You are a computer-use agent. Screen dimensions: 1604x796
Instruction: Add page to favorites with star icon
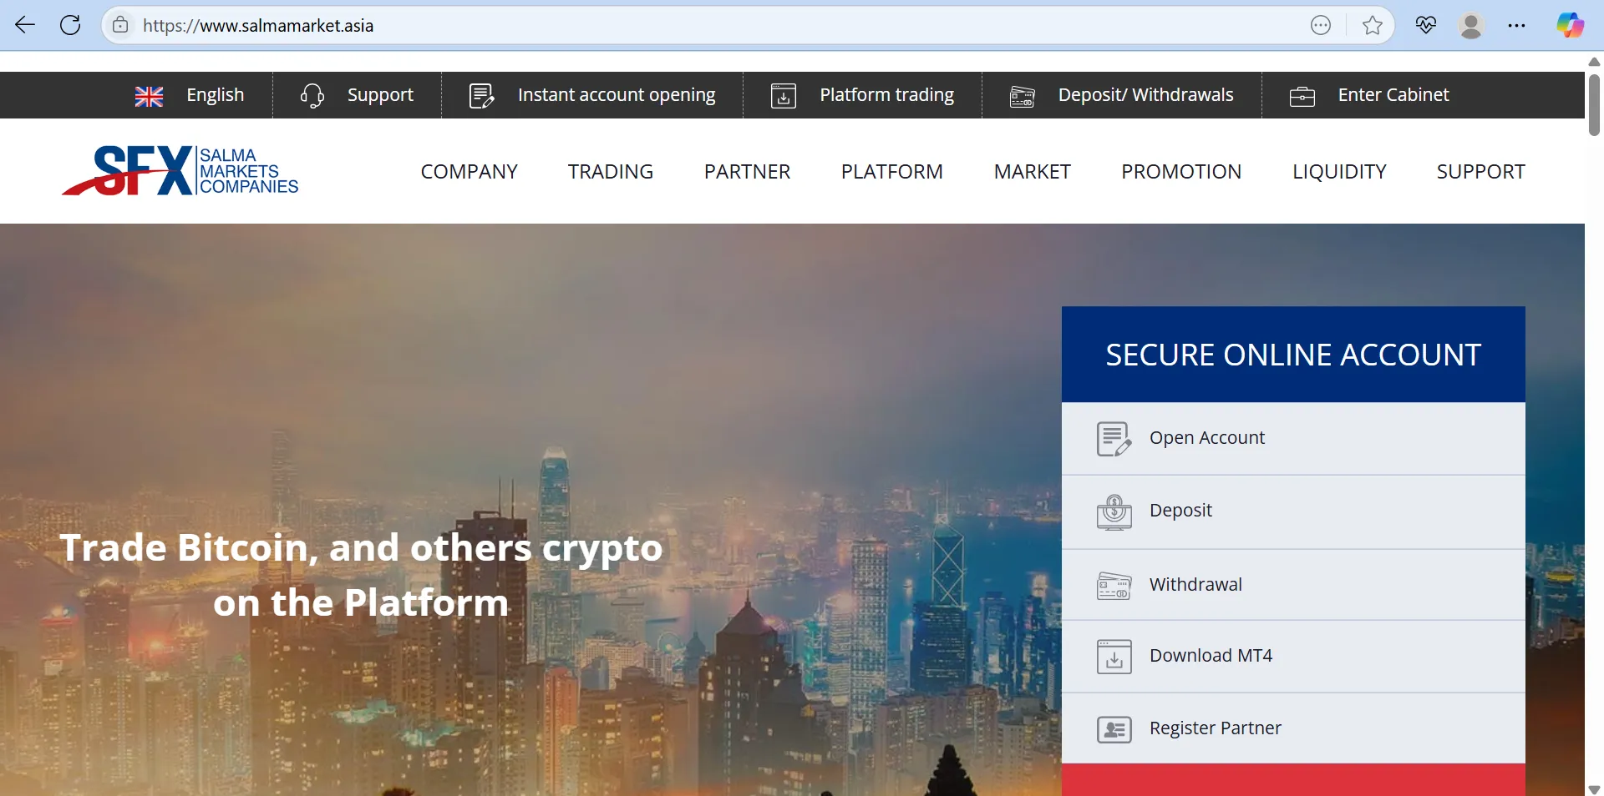pyautogui.click(x=1372, y=26)
